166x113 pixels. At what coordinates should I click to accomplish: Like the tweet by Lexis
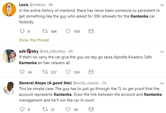click(x=68, y=31)
